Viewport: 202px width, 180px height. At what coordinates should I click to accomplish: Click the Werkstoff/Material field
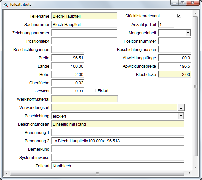pos(84,99)
